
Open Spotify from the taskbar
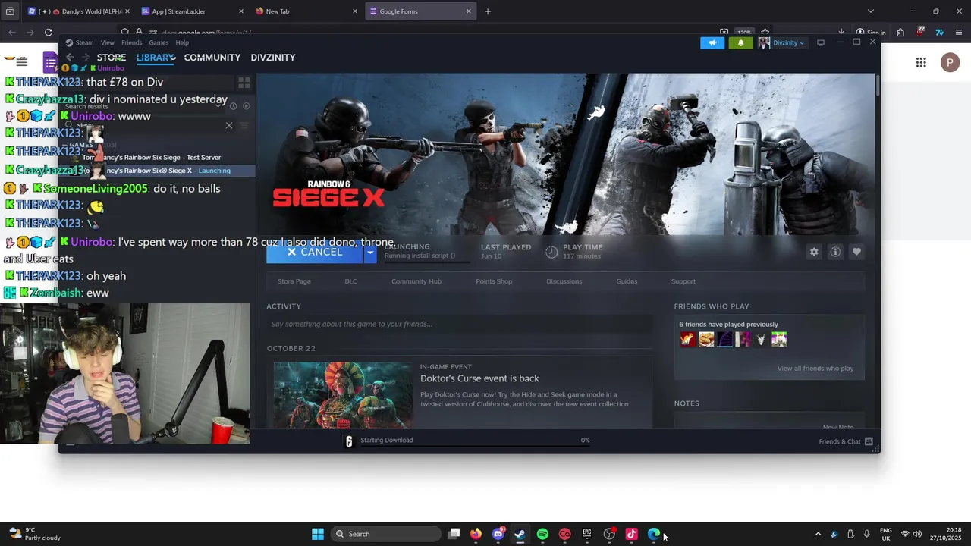(x=542, y=534)
